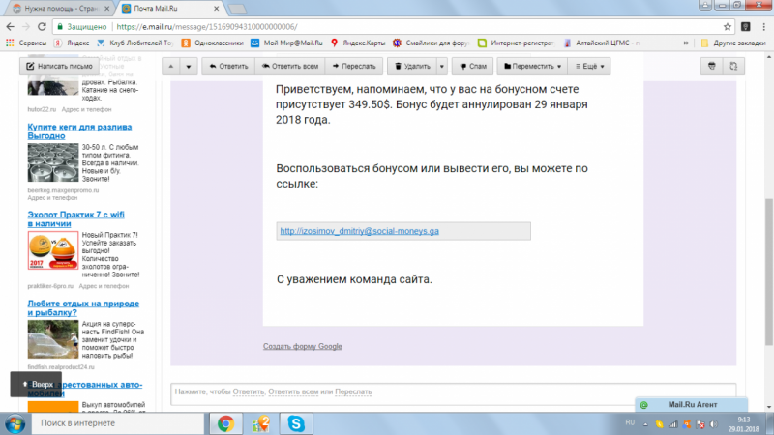Open ad Эхолот Практик 7 с wifi

click(76, 219)
